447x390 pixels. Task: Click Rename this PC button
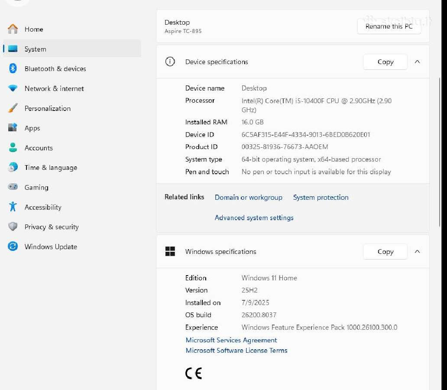pyautogui.click(x=389, y=26)
